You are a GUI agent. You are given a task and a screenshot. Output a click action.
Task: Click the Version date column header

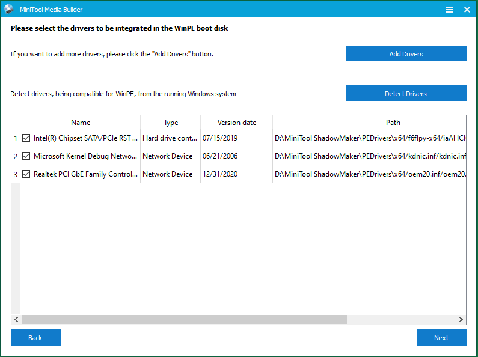point(236,123)
